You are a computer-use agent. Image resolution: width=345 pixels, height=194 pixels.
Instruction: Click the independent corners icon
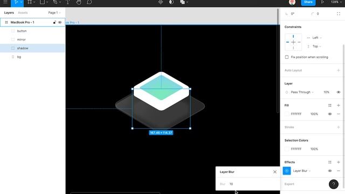(339, 13)
